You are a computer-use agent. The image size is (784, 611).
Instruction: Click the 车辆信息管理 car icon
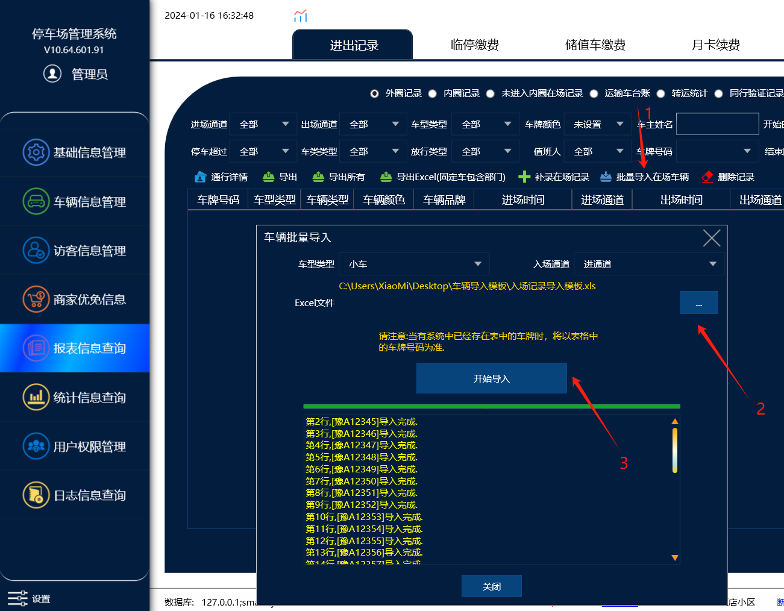click(36, 201)
